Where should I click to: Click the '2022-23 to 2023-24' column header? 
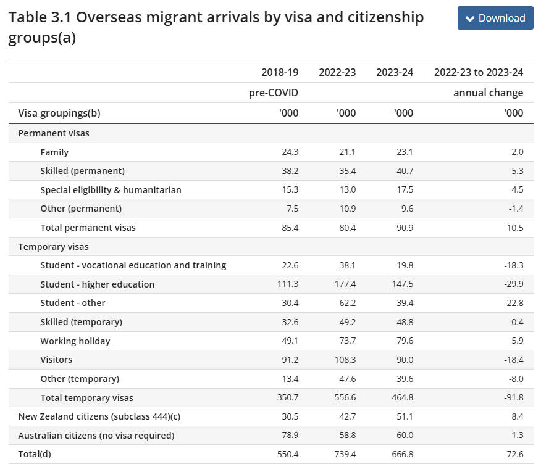click(x=479, y=72)
